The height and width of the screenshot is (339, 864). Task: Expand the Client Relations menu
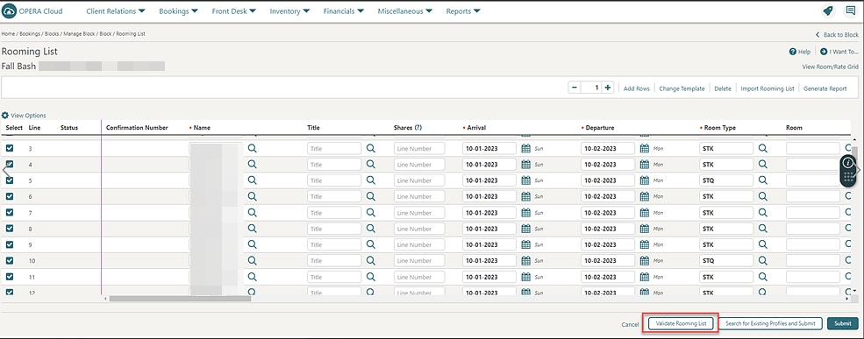(x=115, y=11)
